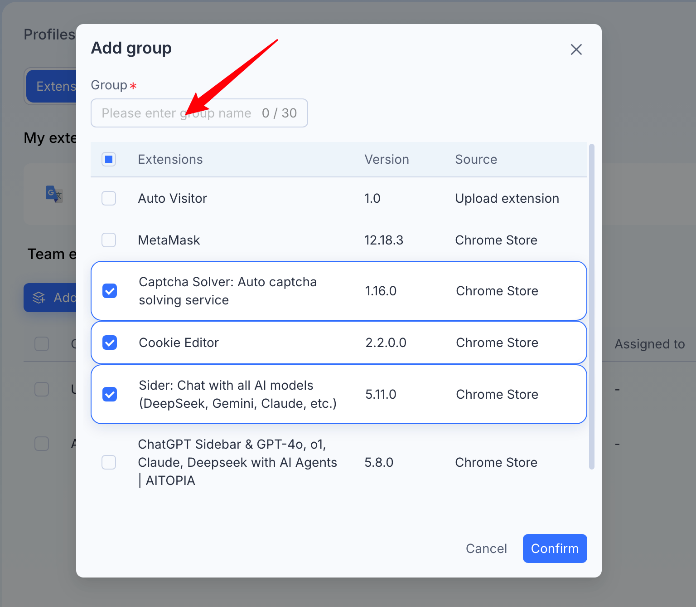Close the Add group dialog
Screen dimensions: 696x607
click(x=576, y=49)
